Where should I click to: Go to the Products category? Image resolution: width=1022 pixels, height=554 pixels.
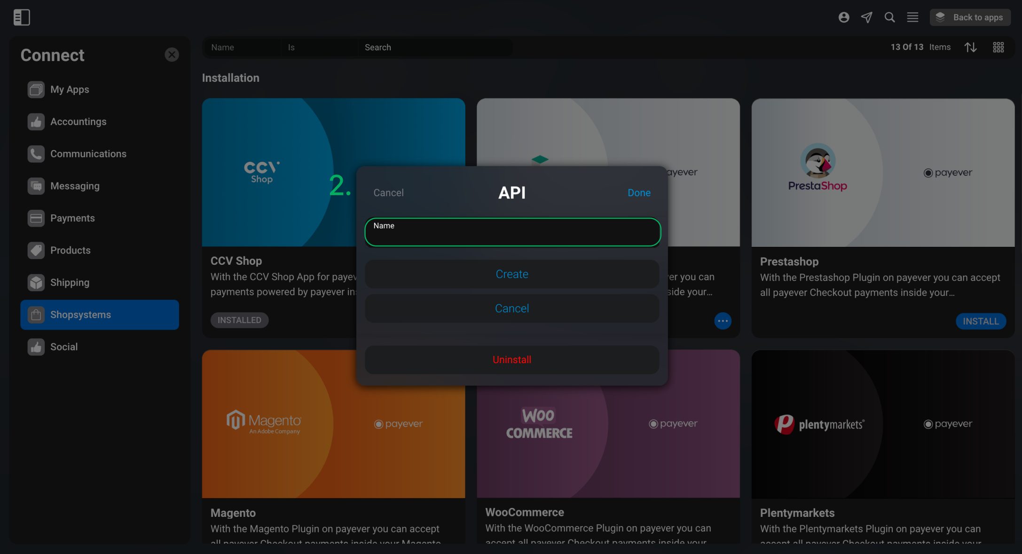pos(100,250)
